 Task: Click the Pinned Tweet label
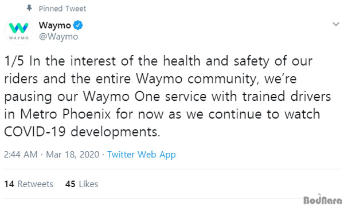pos(62,9)
